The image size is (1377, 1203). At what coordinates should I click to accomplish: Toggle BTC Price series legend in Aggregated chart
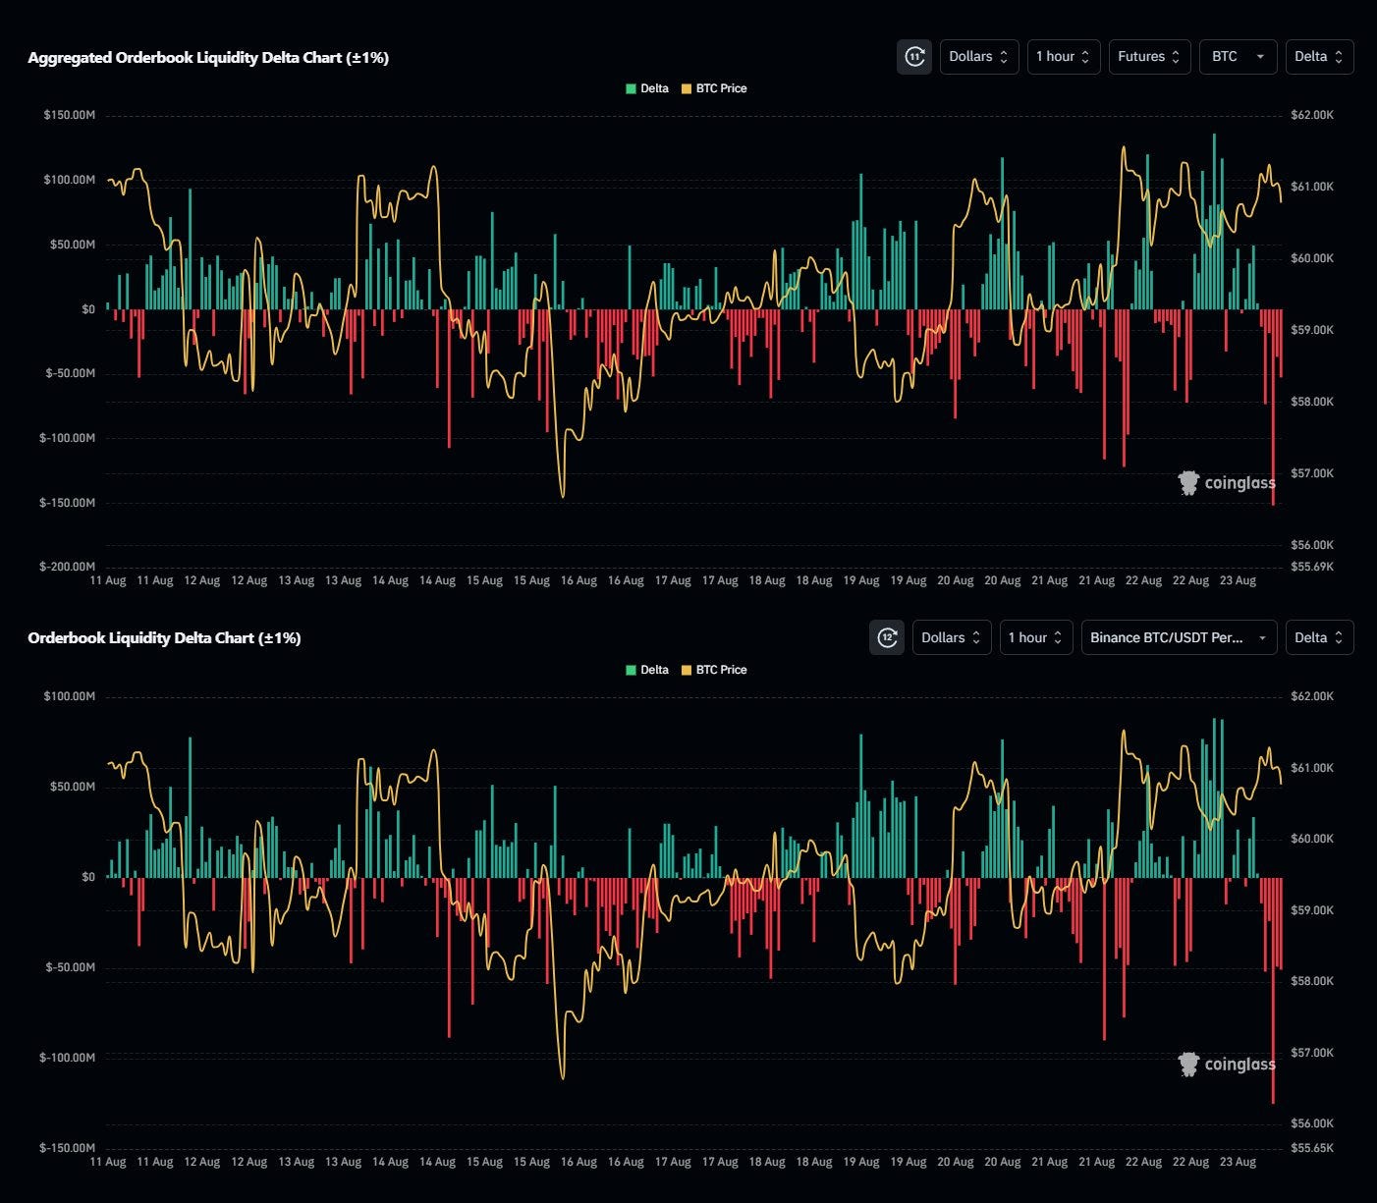pos(714,88)
